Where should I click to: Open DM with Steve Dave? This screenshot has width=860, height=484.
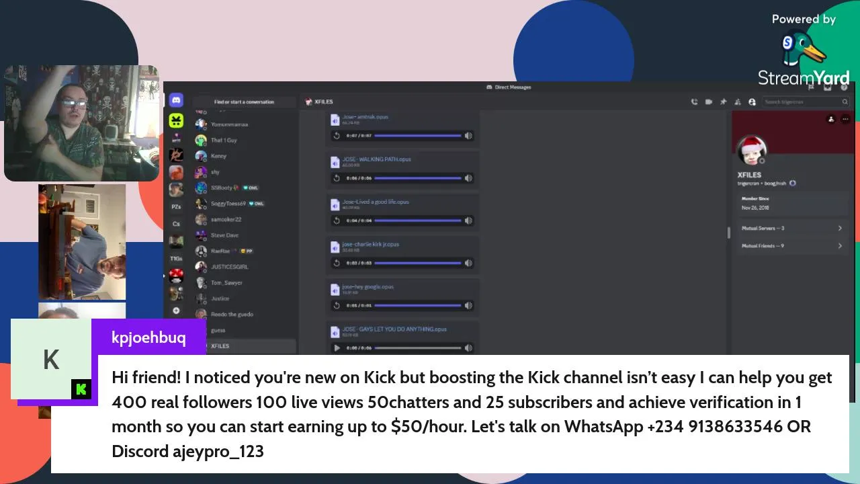pos(245,235)
